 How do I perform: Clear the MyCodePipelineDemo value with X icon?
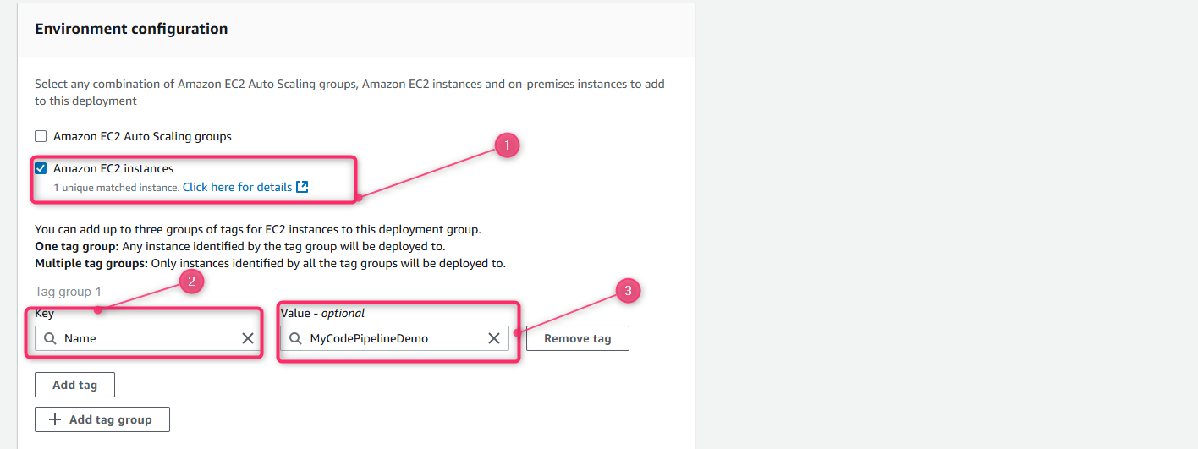click(x=494, y=338)
